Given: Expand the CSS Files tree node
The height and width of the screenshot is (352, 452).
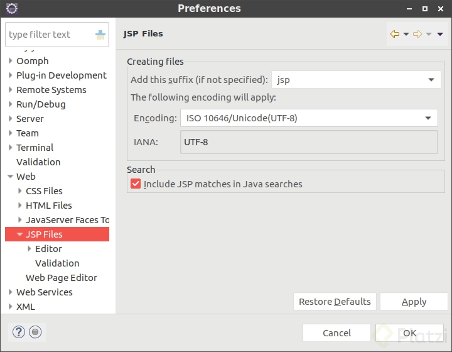Looking at the screenshot, I should 20,191.
